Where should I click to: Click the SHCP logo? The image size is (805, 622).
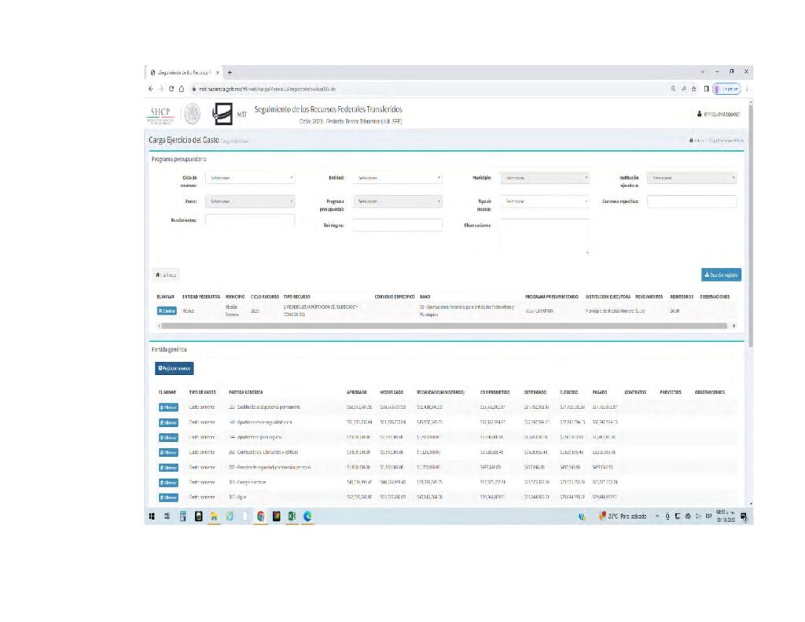click(160, 115)
